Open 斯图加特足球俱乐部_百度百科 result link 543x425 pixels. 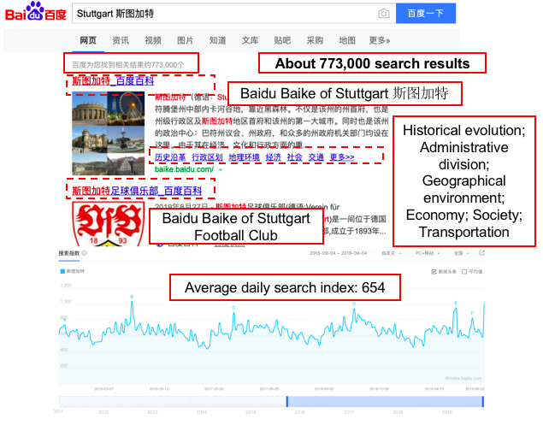[137, 191]
